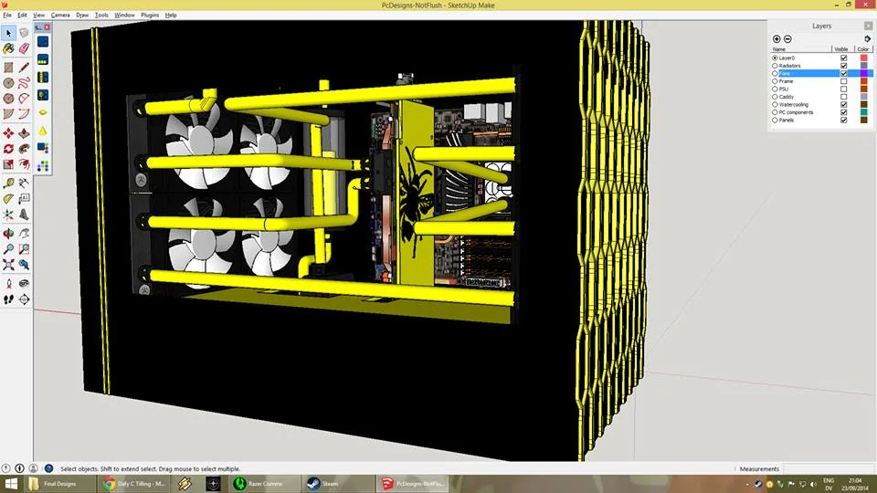Screen dimensions: 877x493
Task: Select the Scale tool
Action: (x=8, y=164)
